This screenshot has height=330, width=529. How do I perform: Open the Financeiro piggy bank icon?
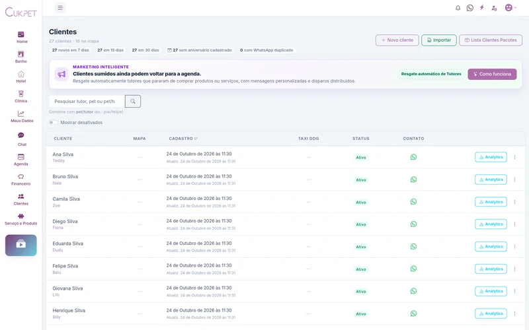[x=21, y=176]
